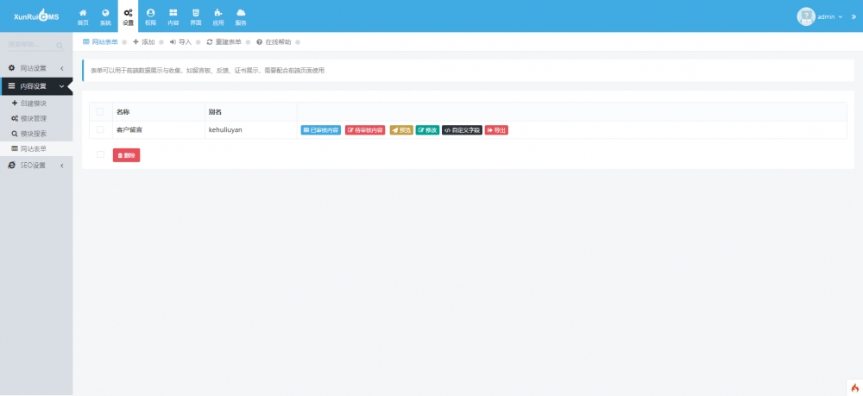Click the flame icon at bottom right corner

(854, 387)
